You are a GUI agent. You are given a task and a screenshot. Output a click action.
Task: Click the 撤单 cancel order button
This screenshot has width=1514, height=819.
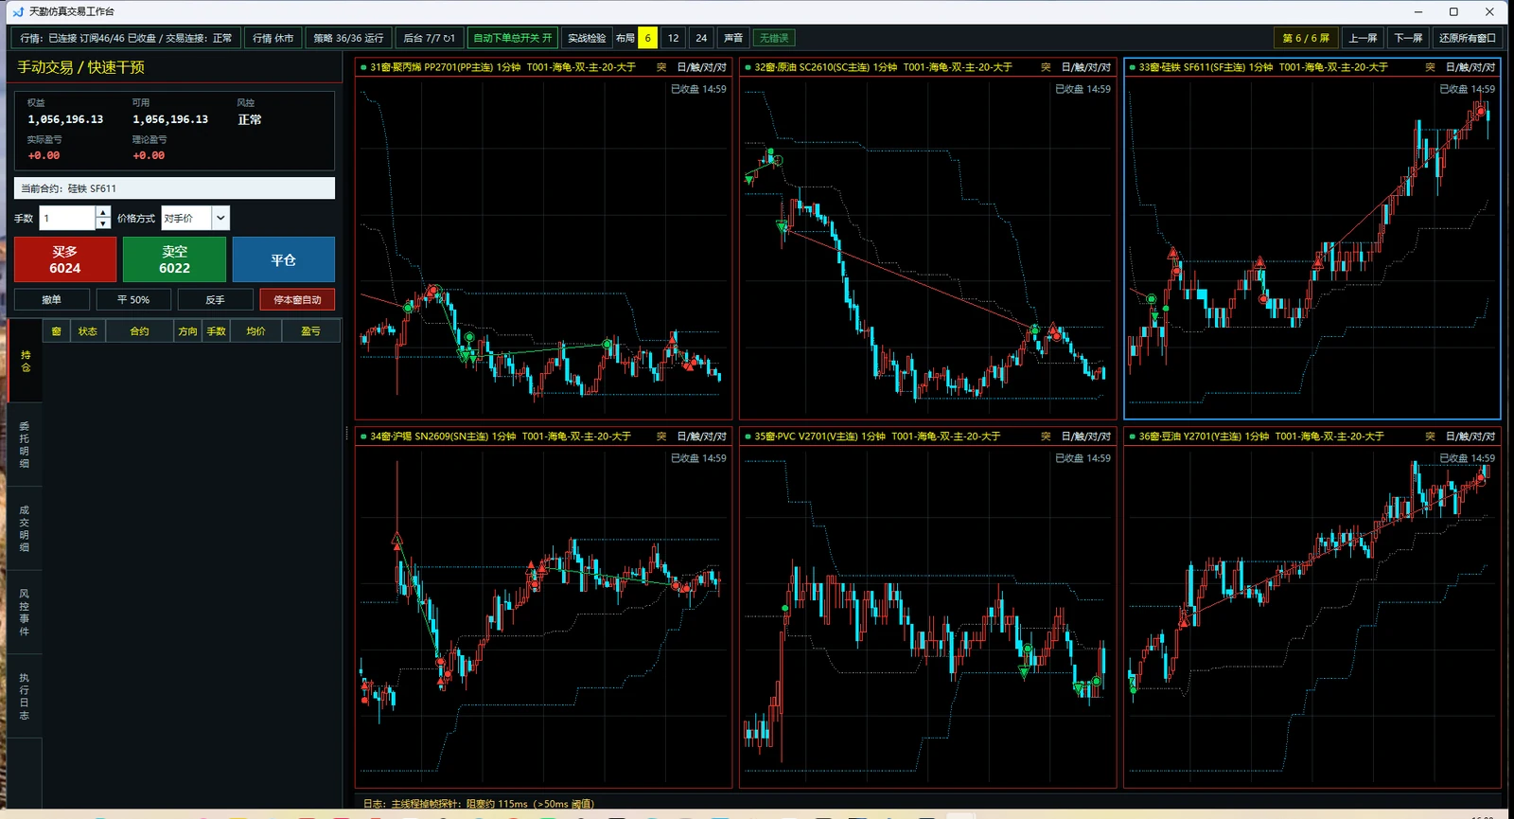(x=52, y=299)
